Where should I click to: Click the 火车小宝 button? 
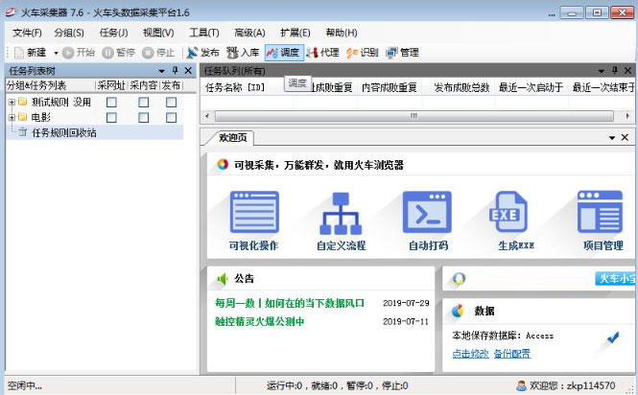pos(615,279)
